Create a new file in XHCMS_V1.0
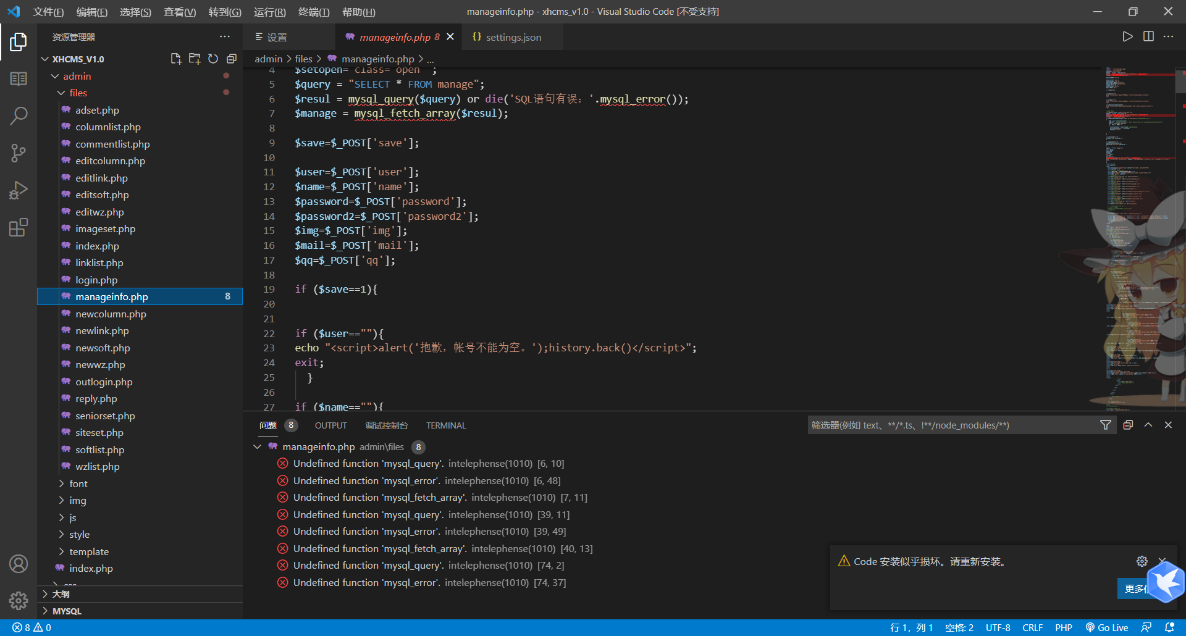1186x636 pixels. point(176,59)
